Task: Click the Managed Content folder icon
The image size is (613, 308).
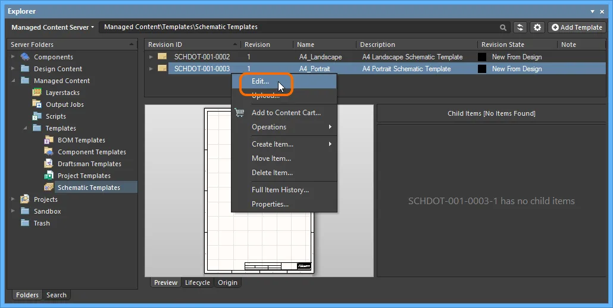Action: [x=25, y=81]
